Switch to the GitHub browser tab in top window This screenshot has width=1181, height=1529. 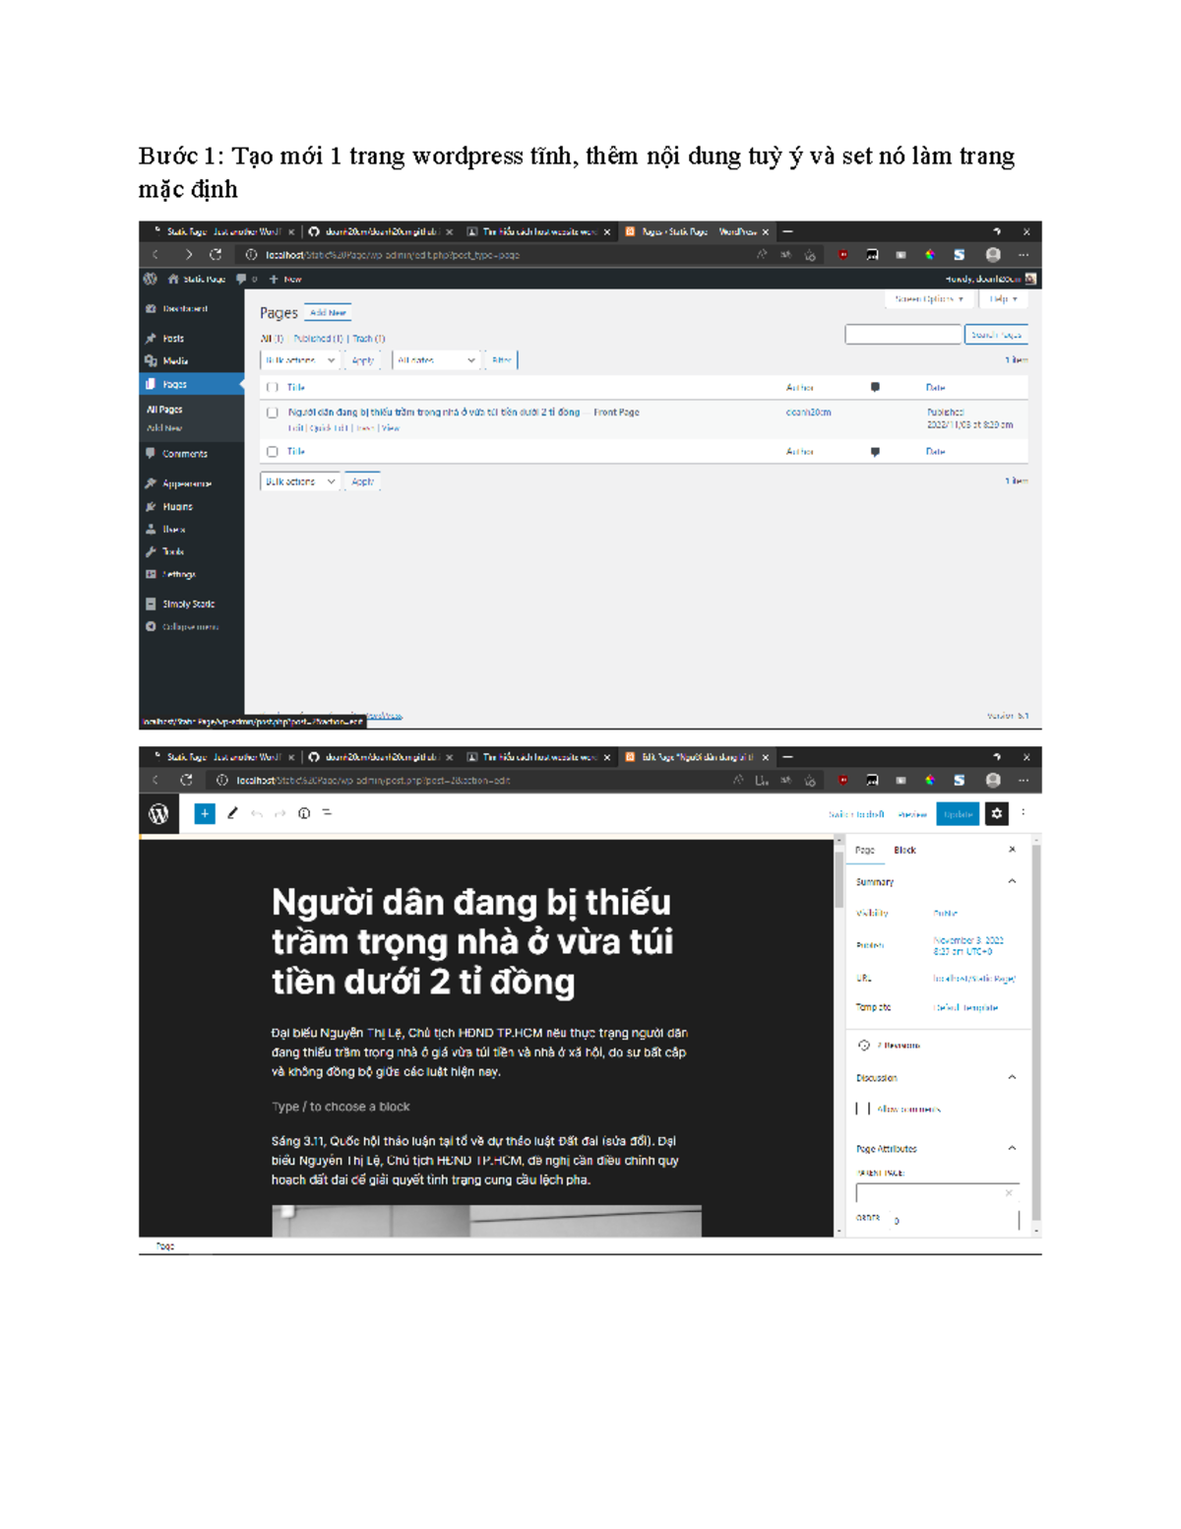[380, 232]
